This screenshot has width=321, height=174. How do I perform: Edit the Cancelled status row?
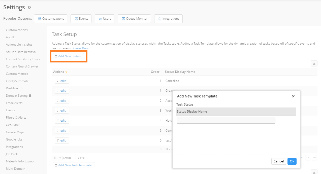(62, 81)
